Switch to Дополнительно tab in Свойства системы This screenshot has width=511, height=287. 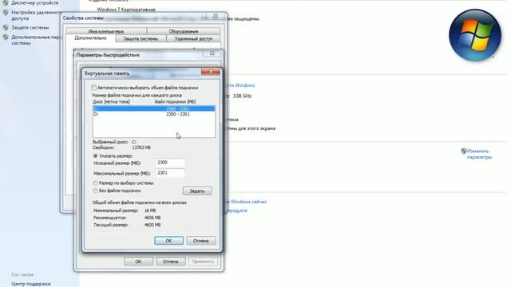pyautogui.click(x=90, y=38)
